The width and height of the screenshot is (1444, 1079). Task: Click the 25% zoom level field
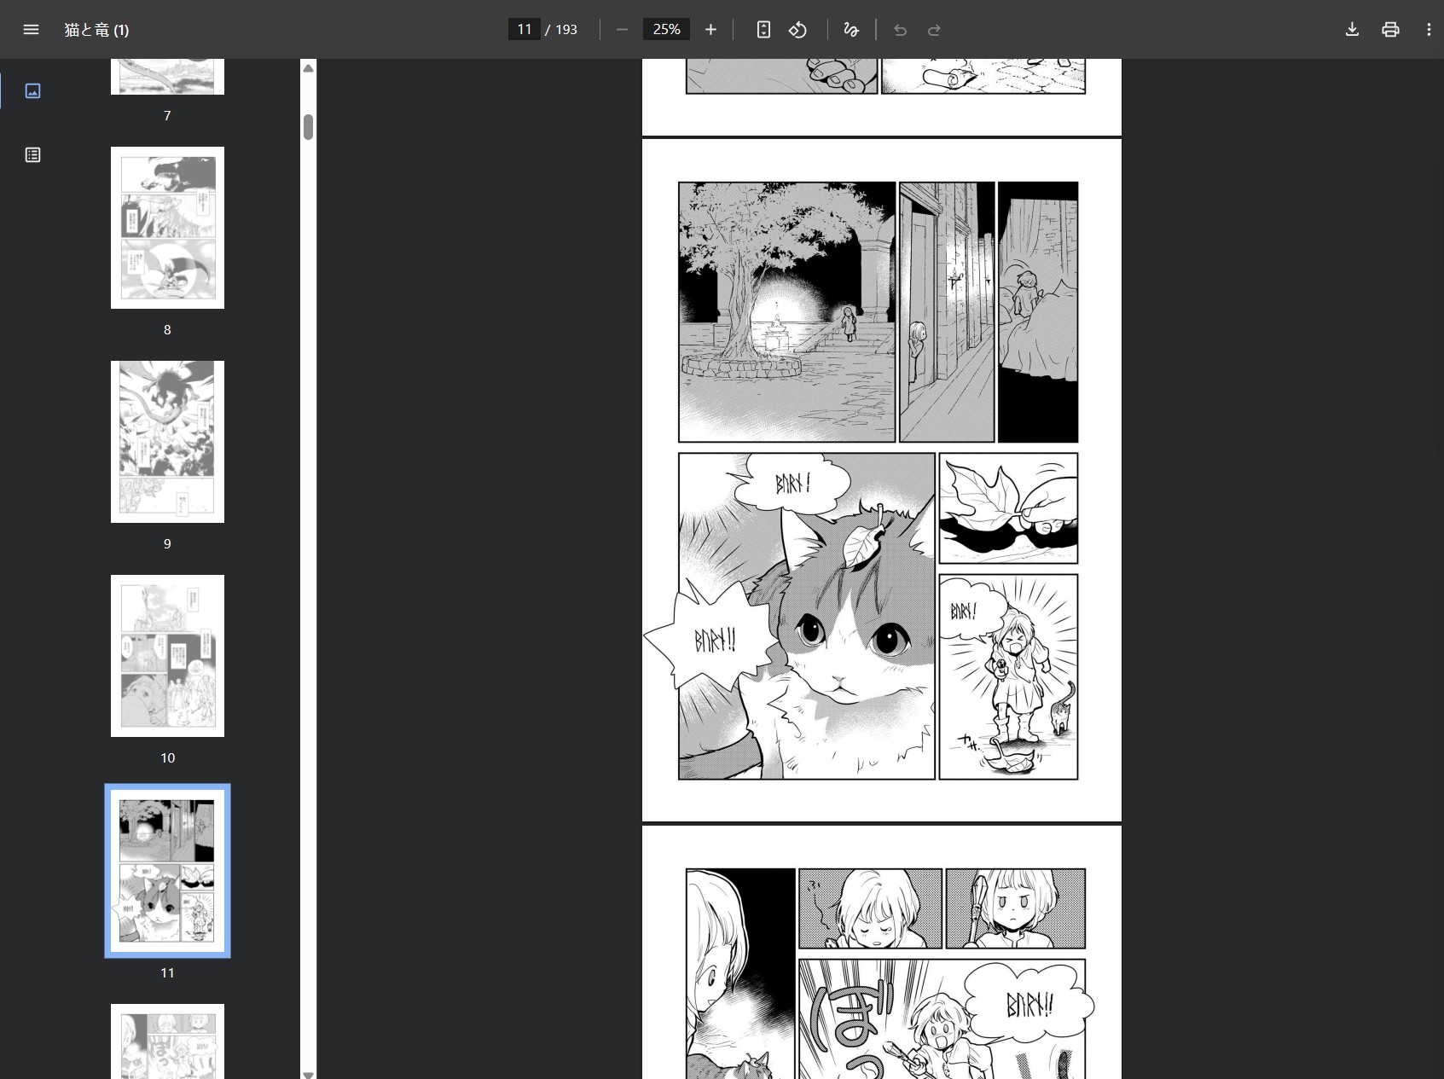point(666,30)
